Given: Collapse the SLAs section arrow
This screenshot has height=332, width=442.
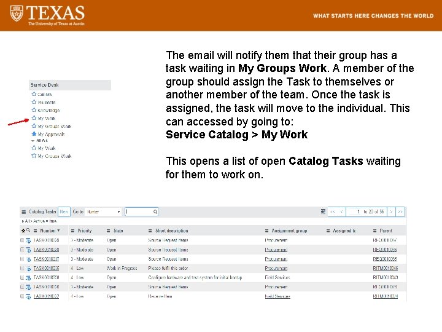Looking at the screenshot, I should pyautogui.click(x=33, y=141).
